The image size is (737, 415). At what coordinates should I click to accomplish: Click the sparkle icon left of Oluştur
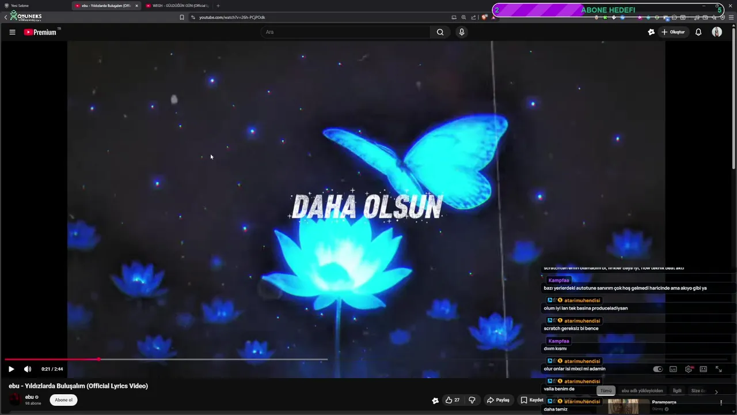tap(651, 32)
